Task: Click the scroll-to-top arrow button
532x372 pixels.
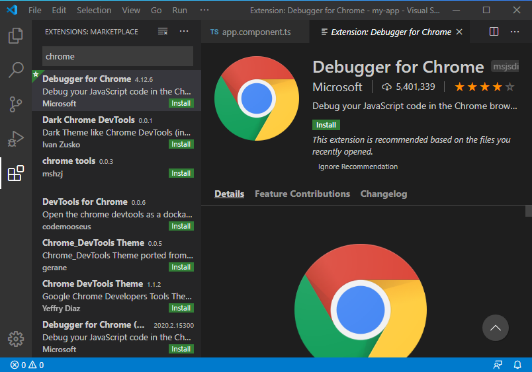Action: [496, 328]
